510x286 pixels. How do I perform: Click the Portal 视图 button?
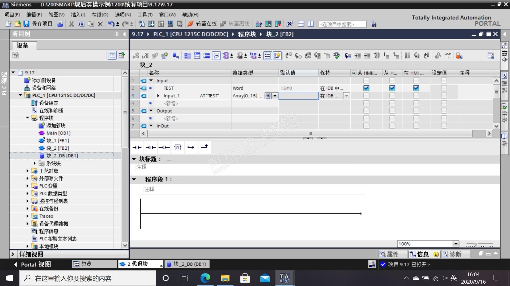[x=32, y=264]
